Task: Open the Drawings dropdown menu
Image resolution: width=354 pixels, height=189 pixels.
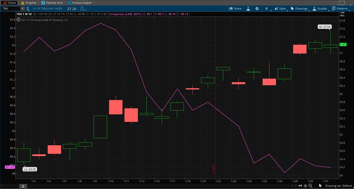Action: 299,9
